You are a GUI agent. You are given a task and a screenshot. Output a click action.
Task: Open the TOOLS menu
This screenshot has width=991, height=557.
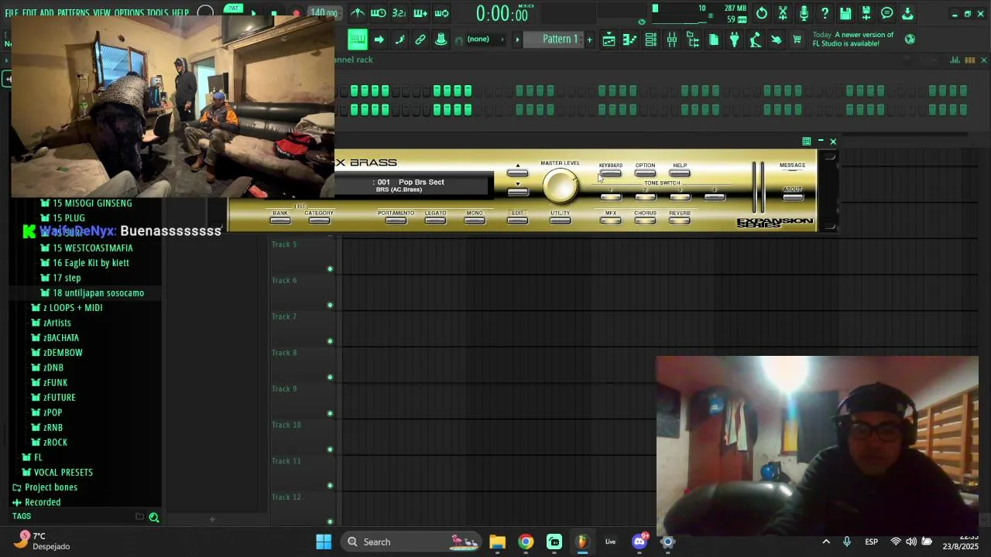[x=157, y=13]
